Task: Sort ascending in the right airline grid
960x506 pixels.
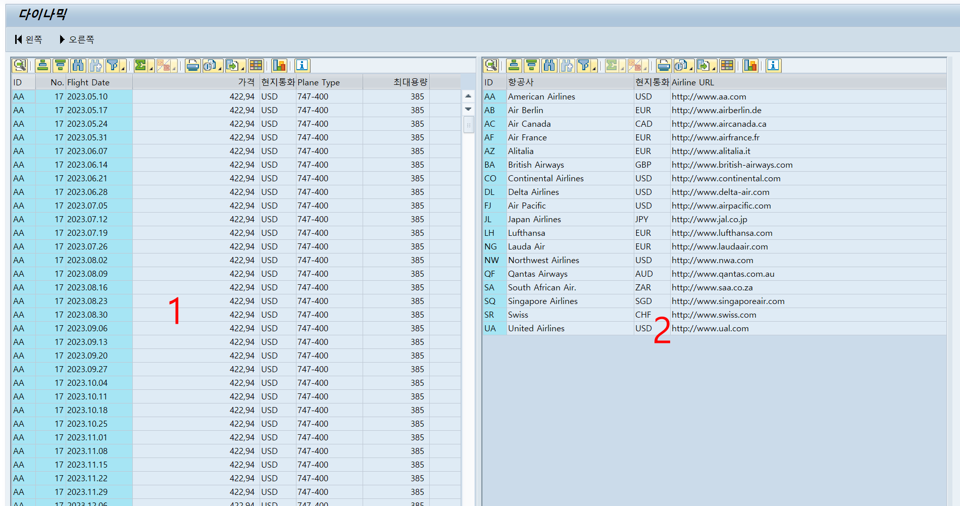Action: click(514, 65)
